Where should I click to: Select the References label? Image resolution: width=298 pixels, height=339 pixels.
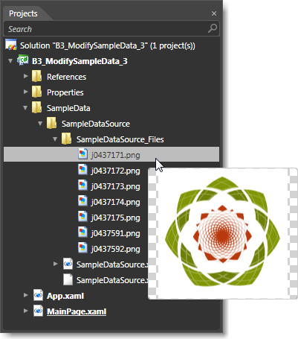click(x=66, y=77)
